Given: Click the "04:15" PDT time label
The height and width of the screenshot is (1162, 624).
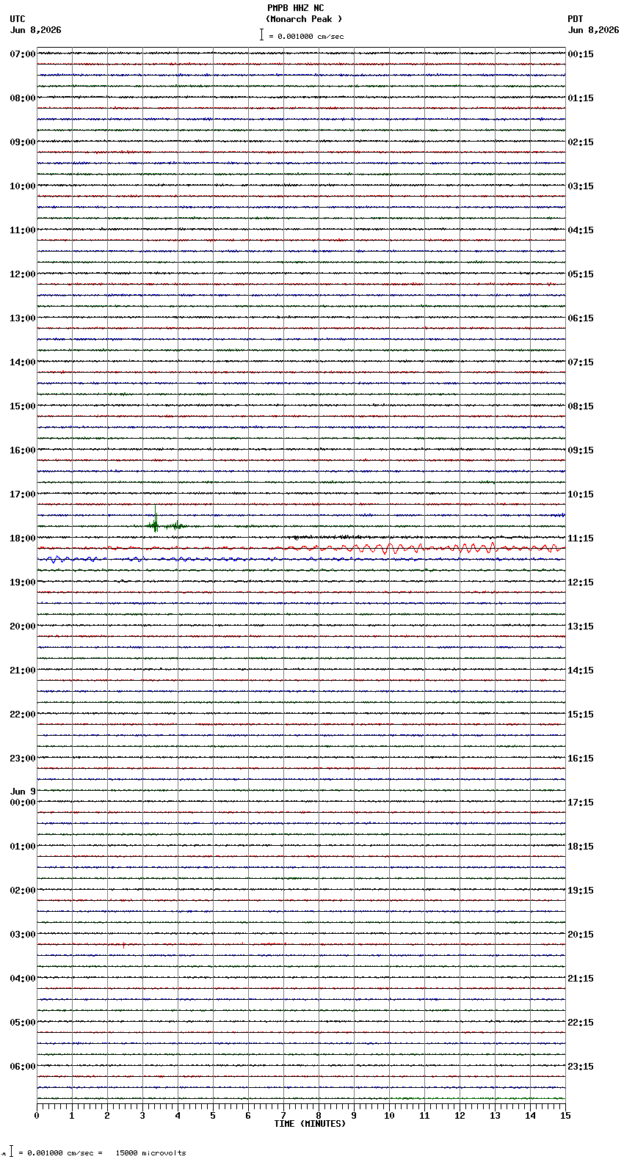Looking at the screenshot, I should [581, 230].
